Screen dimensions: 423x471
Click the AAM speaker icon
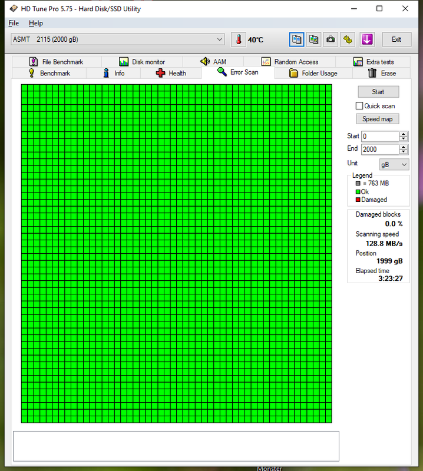205,61
